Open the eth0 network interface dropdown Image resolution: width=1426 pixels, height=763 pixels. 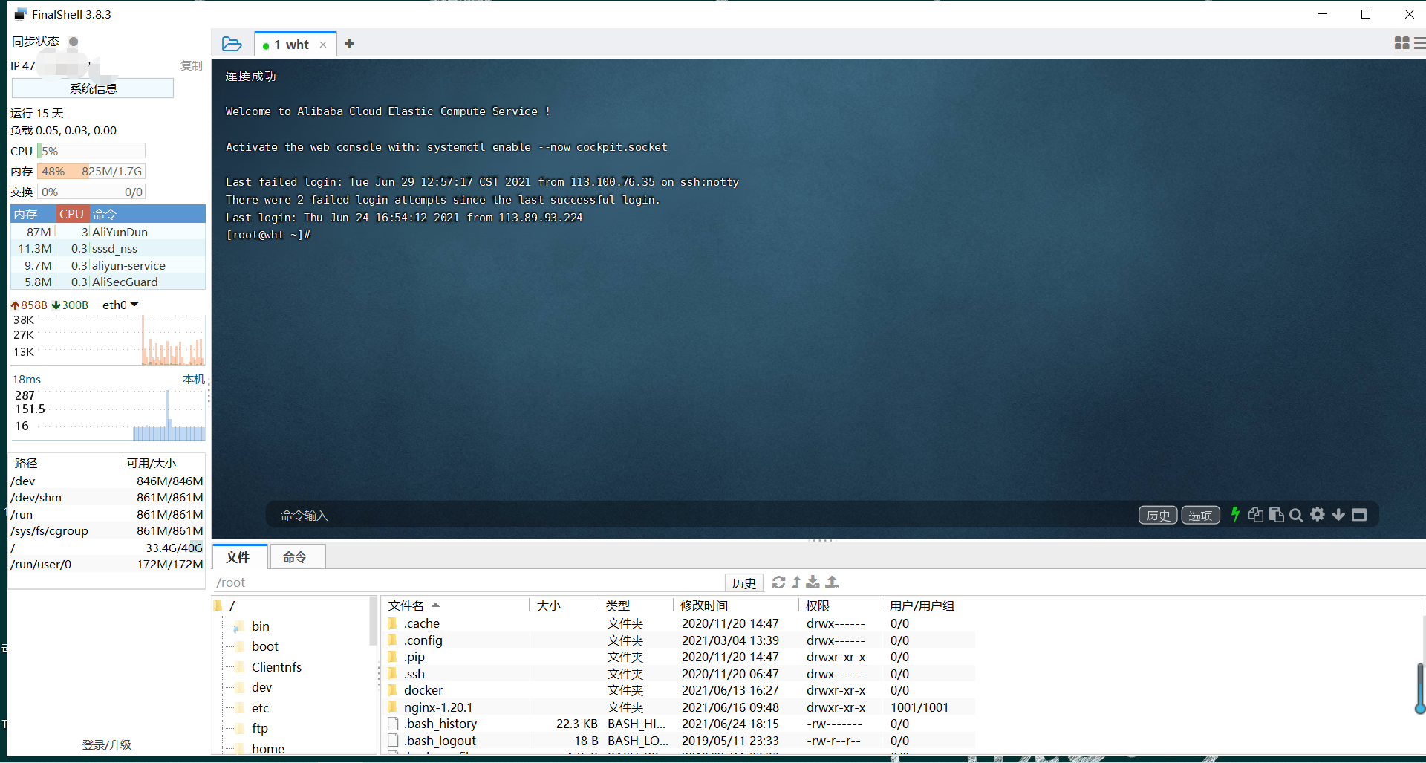[120, 305]
